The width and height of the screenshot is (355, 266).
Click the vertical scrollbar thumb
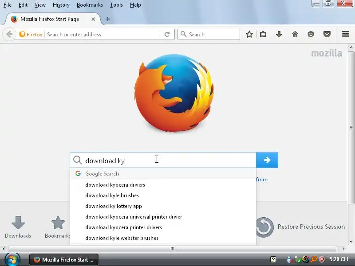pyautogui.click(x=351, y=128)
